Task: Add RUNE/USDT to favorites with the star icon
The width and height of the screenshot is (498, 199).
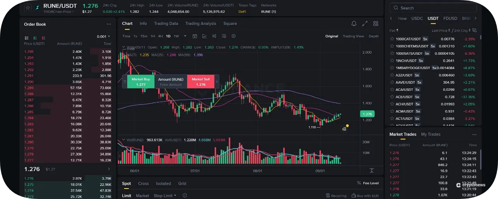Action: (x=28, y=7)
